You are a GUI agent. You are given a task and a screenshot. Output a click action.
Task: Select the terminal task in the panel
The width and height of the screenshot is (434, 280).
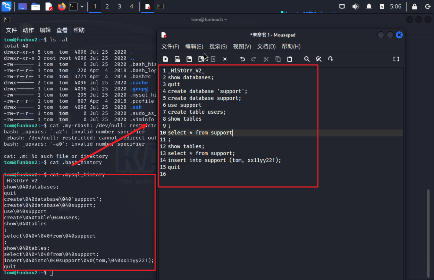pos(160,6)
